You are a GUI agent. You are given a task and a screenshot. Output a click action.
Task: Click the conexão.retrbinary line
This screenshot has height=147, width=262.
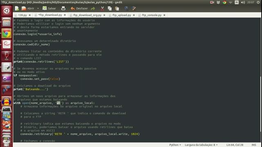pos(80,134)
